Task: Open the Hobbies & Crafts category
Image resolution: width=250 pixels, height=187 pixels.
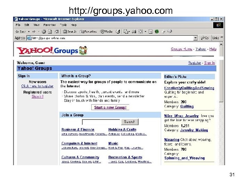Action: coord(122,130)
